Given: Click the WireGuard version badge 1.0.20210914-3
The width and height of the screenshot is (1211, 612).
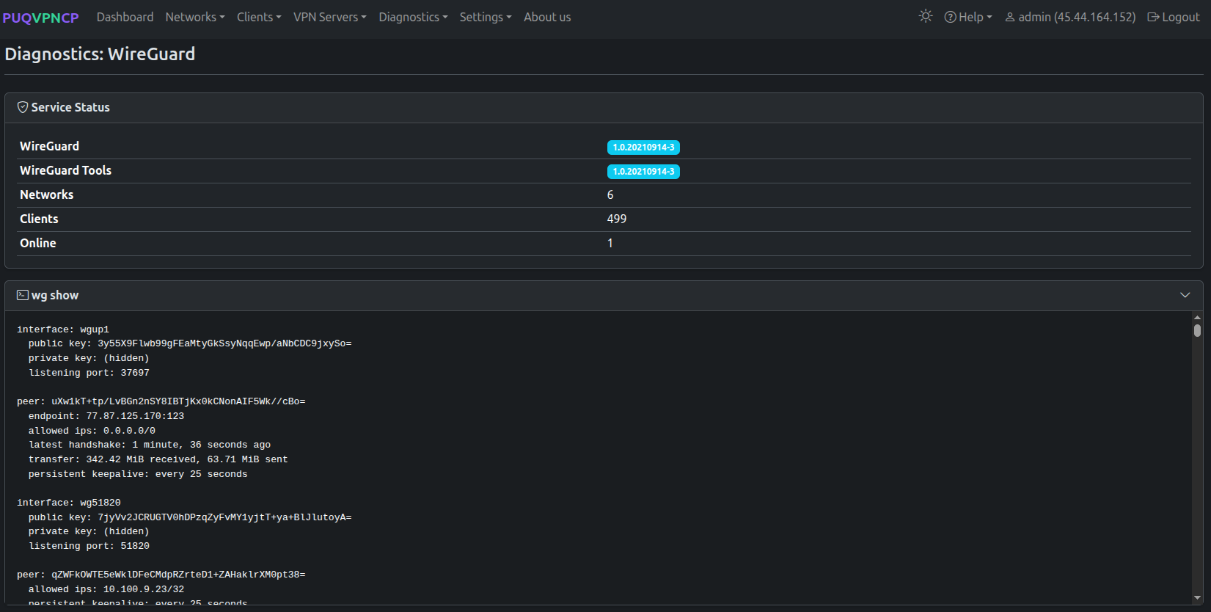Looking at the screenshot, I should (643, 147).
